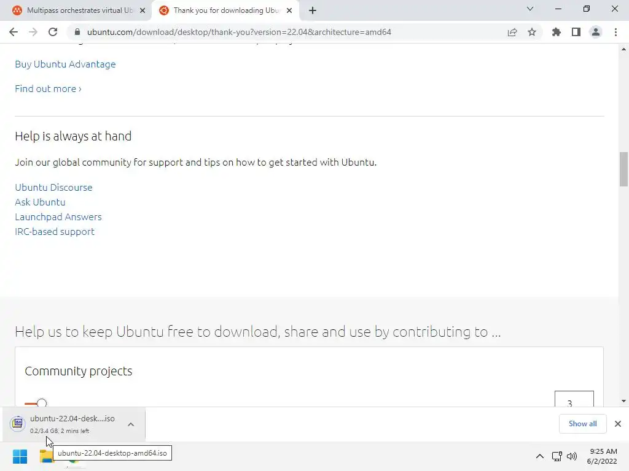Click the scrollbar up arrow
This screenshot has width=629, height=471.
coord(623,49)
